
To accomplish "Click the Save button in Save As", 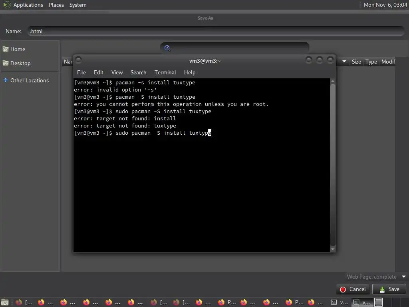I will click(389, 289).
